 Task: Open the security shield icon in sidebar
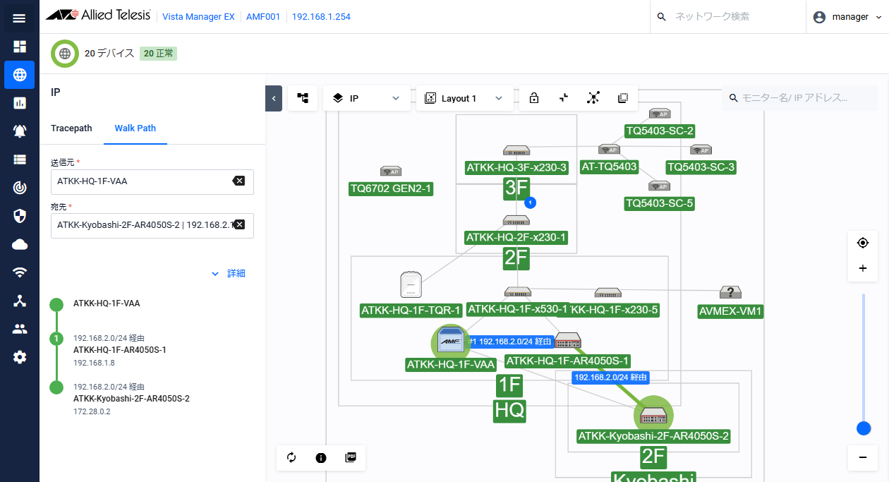[x=20, y=216]
